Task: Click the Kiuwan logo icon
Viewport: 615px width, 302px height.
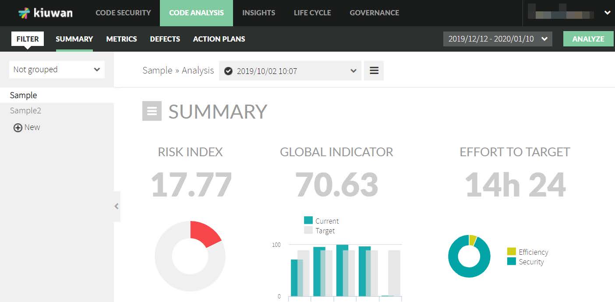Action: (24, 13)
